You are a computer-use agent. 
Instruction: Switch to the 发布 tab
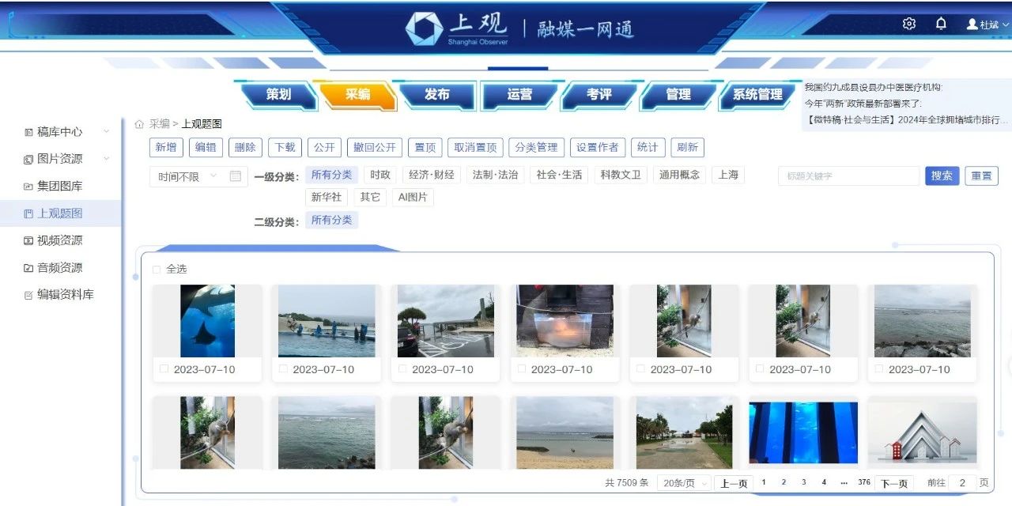(x=437, y=95)
